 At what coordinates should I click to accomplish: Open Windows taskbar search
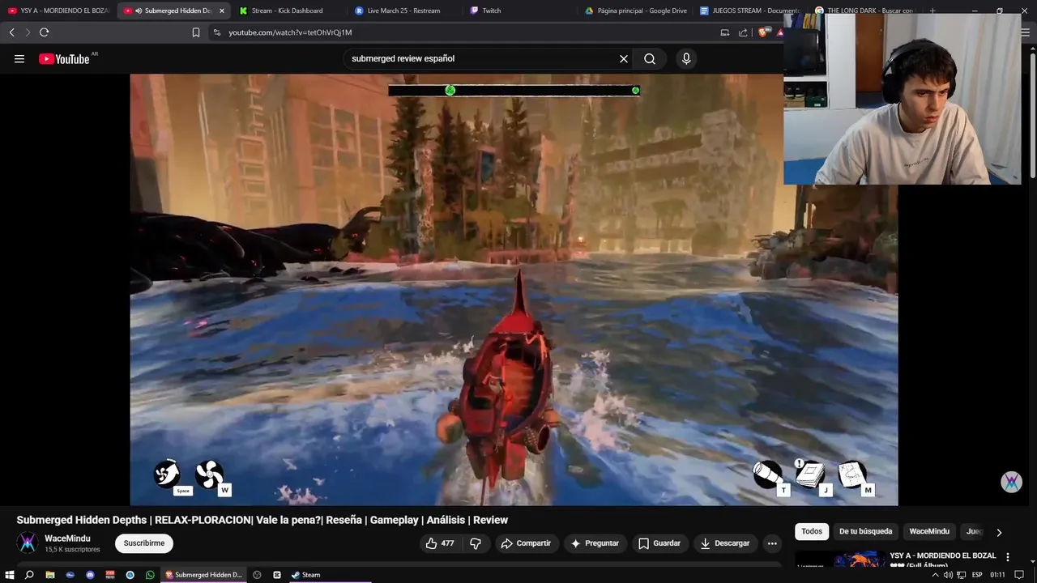pos(29,575)
